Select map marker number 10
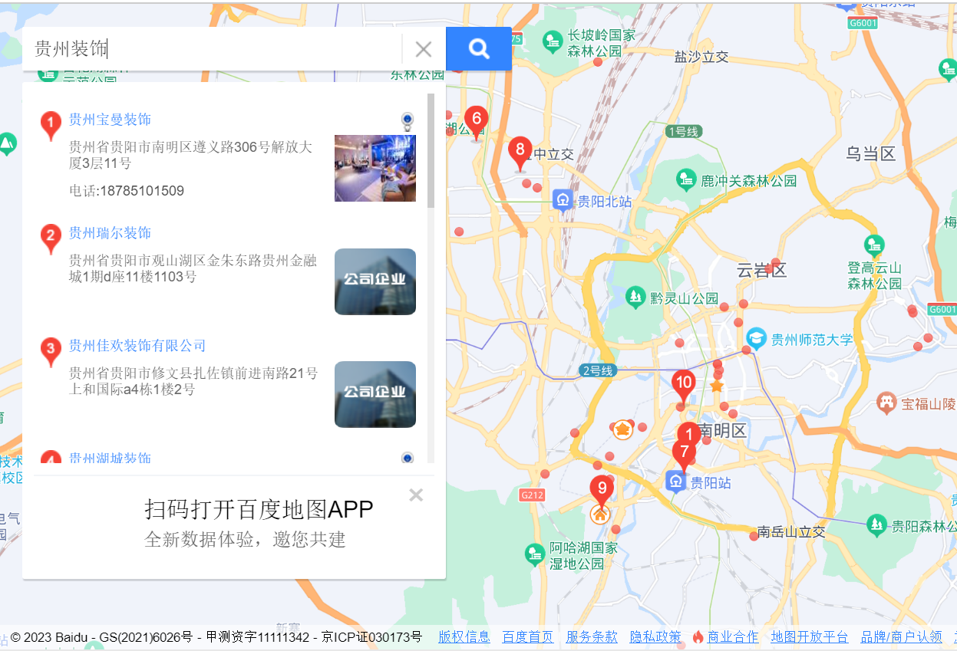Image resolution: width=957 pixels, height=651 pixels. tap(683, 383)
